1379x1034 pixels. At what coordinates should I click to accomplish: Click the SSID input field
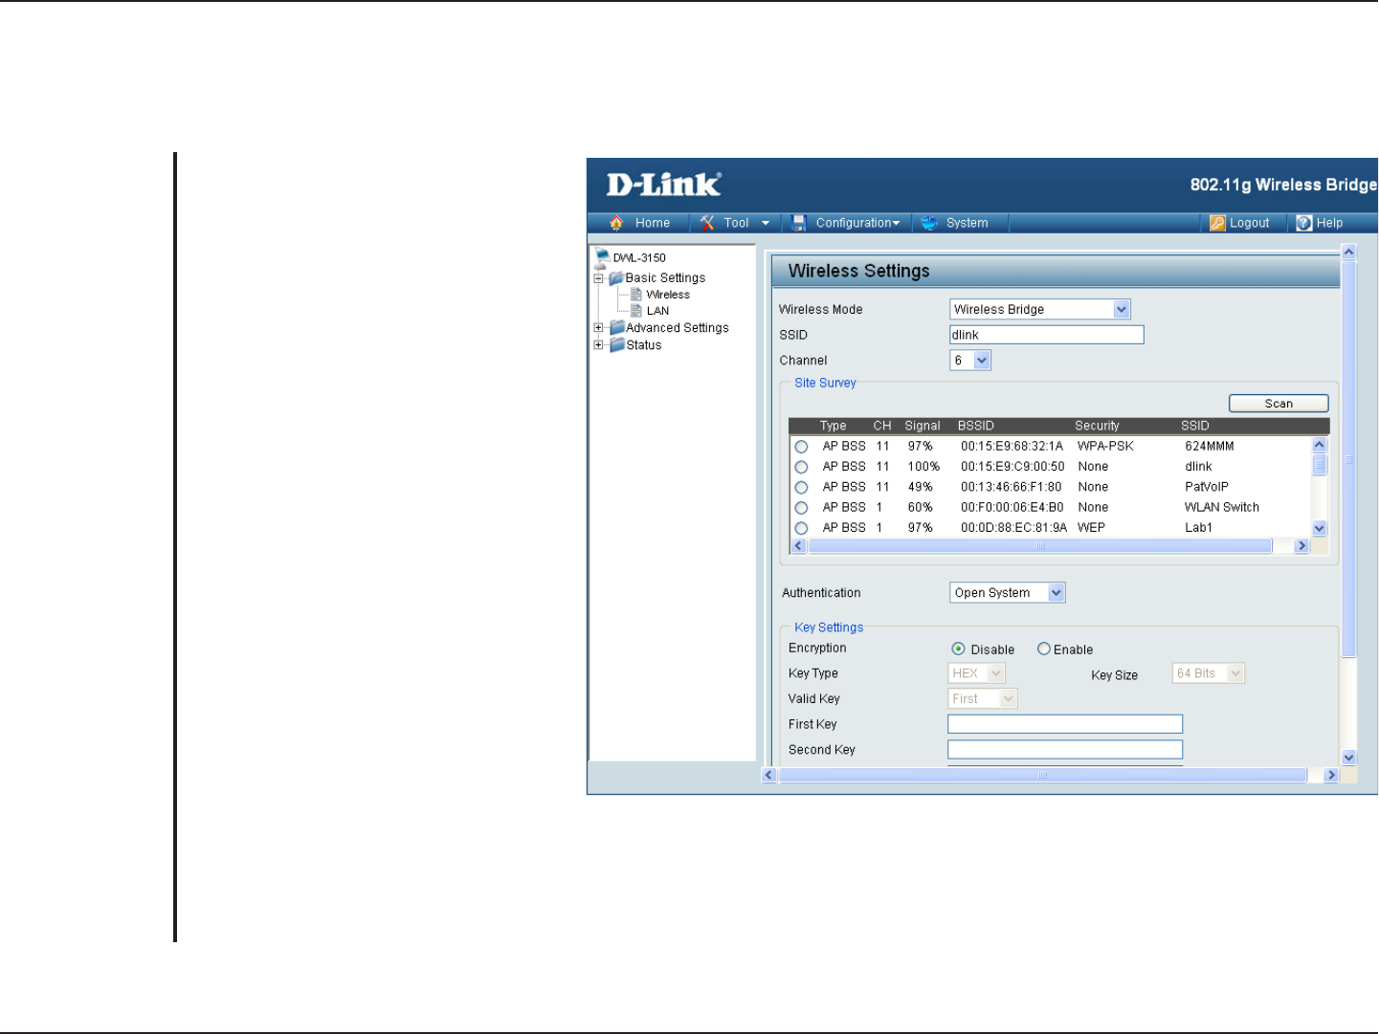[x=1046, y=335]
